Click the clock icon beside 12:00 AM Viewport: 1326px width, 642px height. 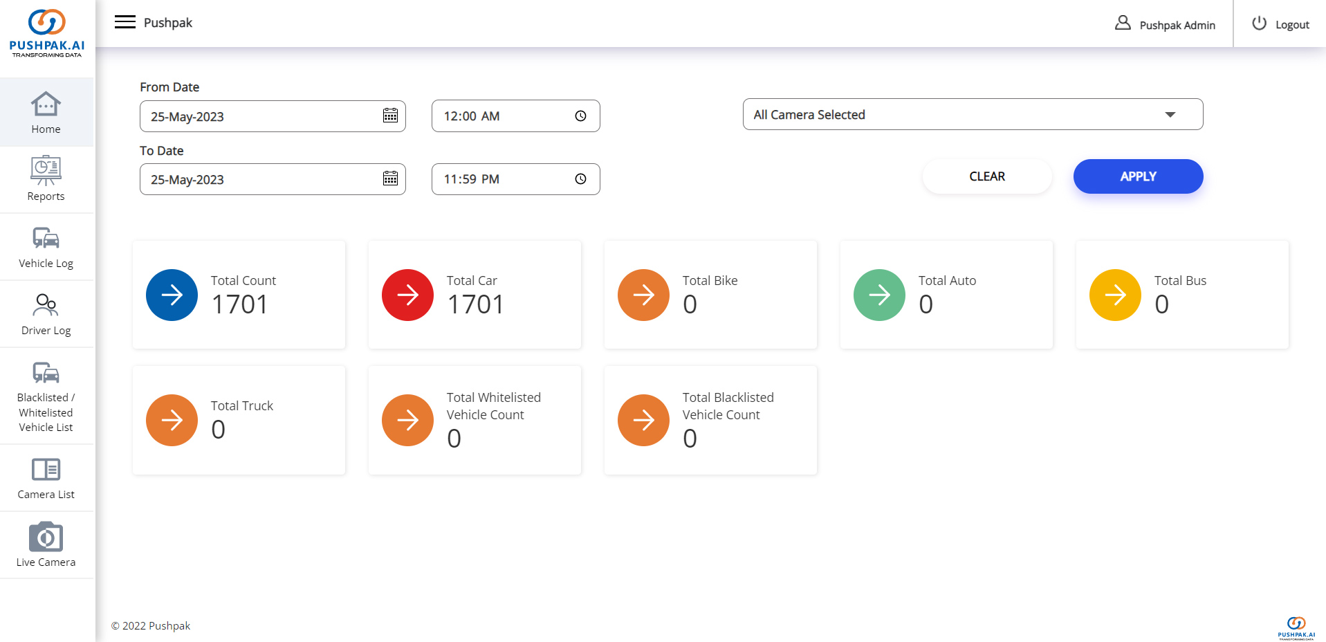[580, 116]
